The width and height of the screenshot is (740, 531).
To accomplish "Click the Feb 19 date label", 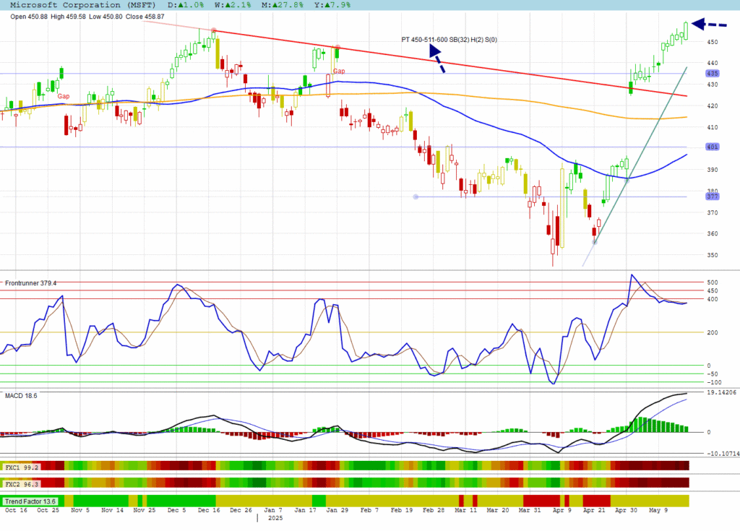I will 402,510.
